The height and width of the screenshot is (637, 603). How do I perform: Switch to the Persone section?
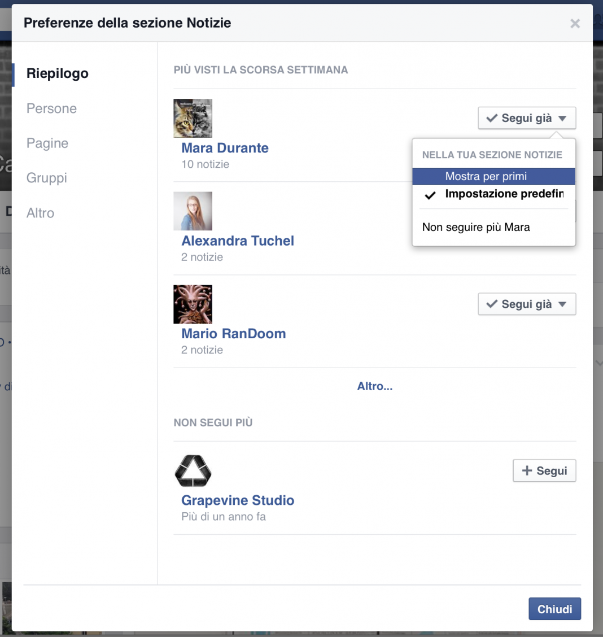tap(51, 108)
